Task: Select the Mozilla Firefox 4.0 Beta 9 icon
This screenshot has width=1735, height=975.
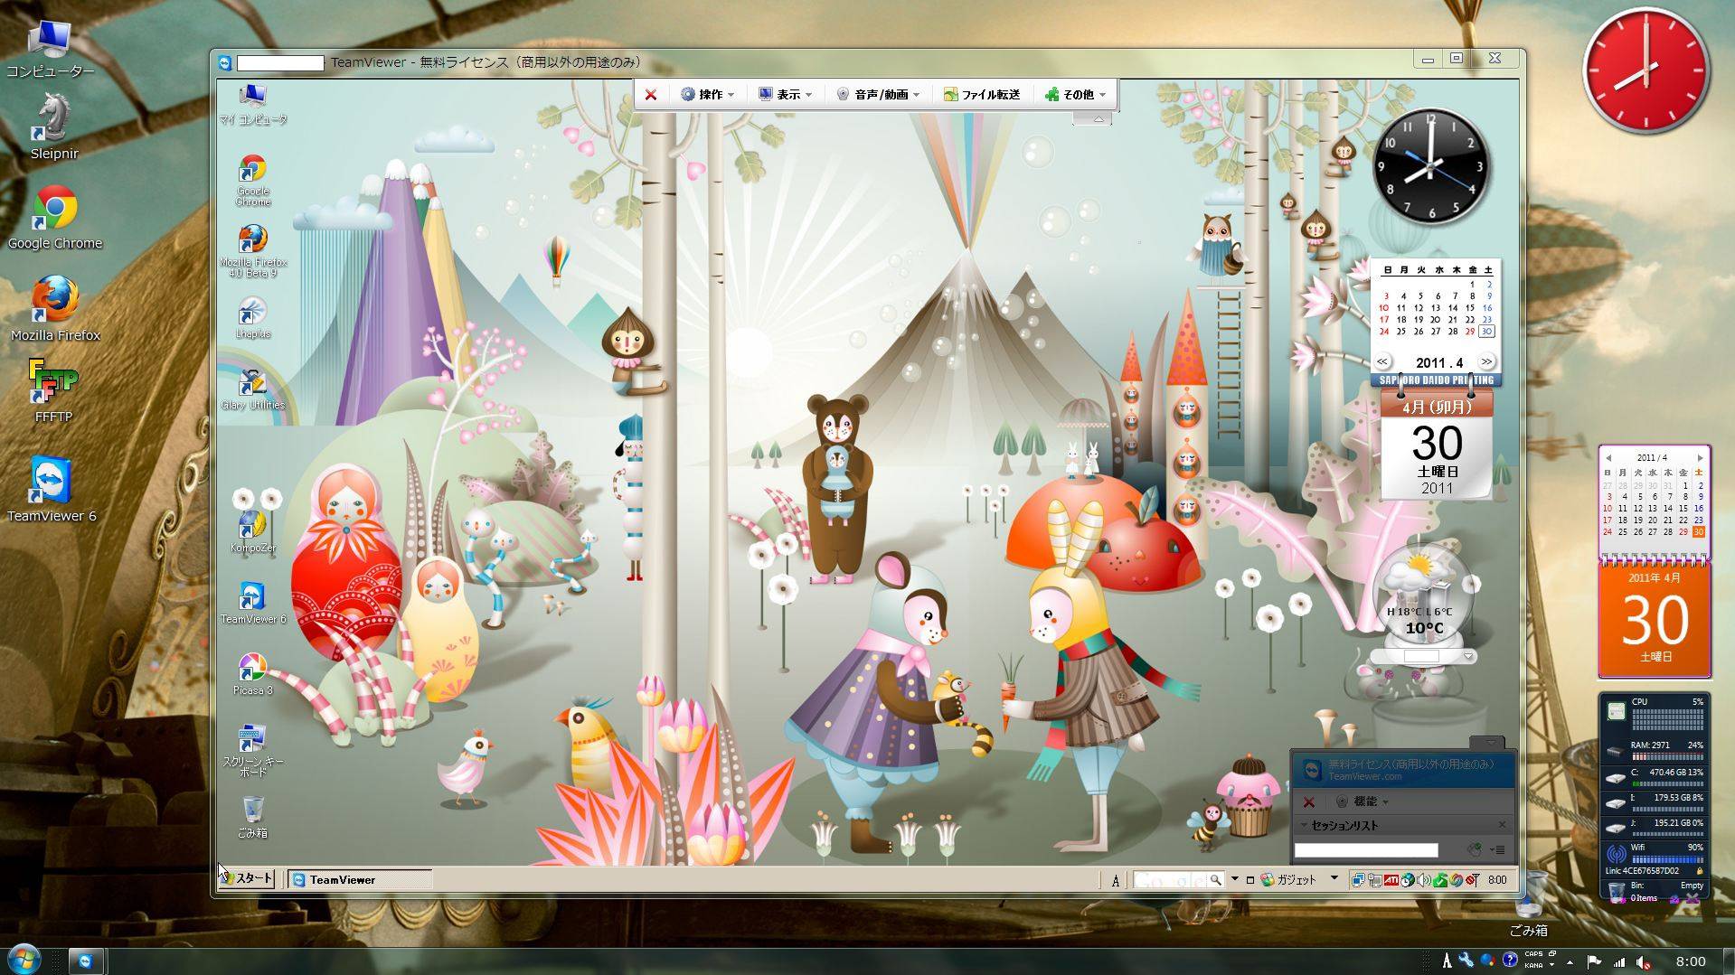Action: pyautogui.click(x=253, y=251)
